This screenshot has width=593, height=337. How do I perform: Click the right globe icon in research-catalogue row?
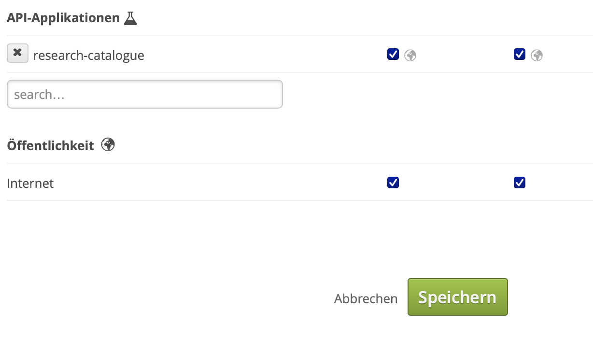pyautogui.click(x=537, y=56)
